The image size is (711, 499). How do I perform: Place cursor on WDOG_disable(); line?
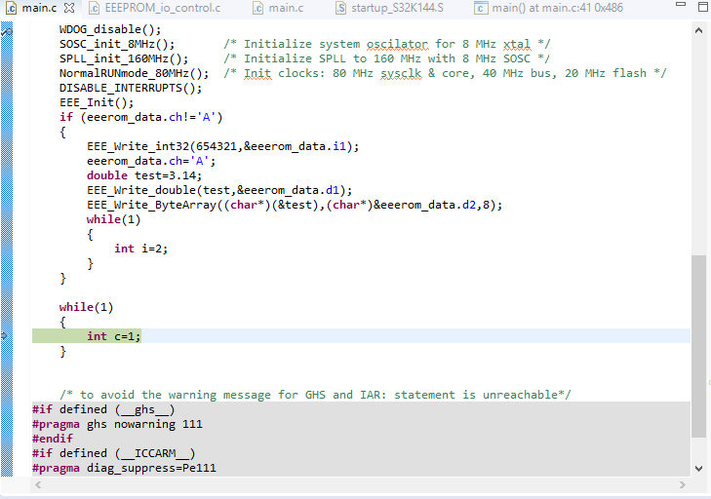coord(110,29)
